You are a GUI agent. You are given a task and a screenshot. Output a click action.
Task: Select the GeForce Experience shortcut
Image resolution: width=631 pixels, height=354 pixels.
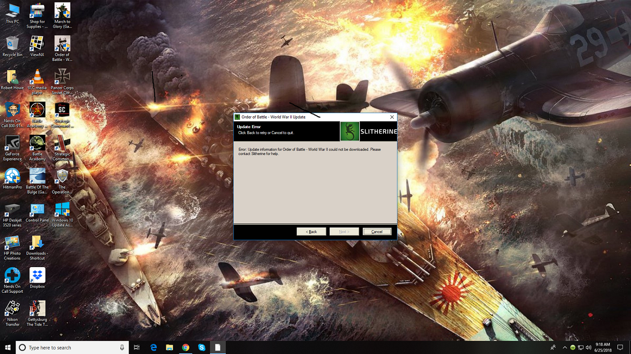coord(13,148)
